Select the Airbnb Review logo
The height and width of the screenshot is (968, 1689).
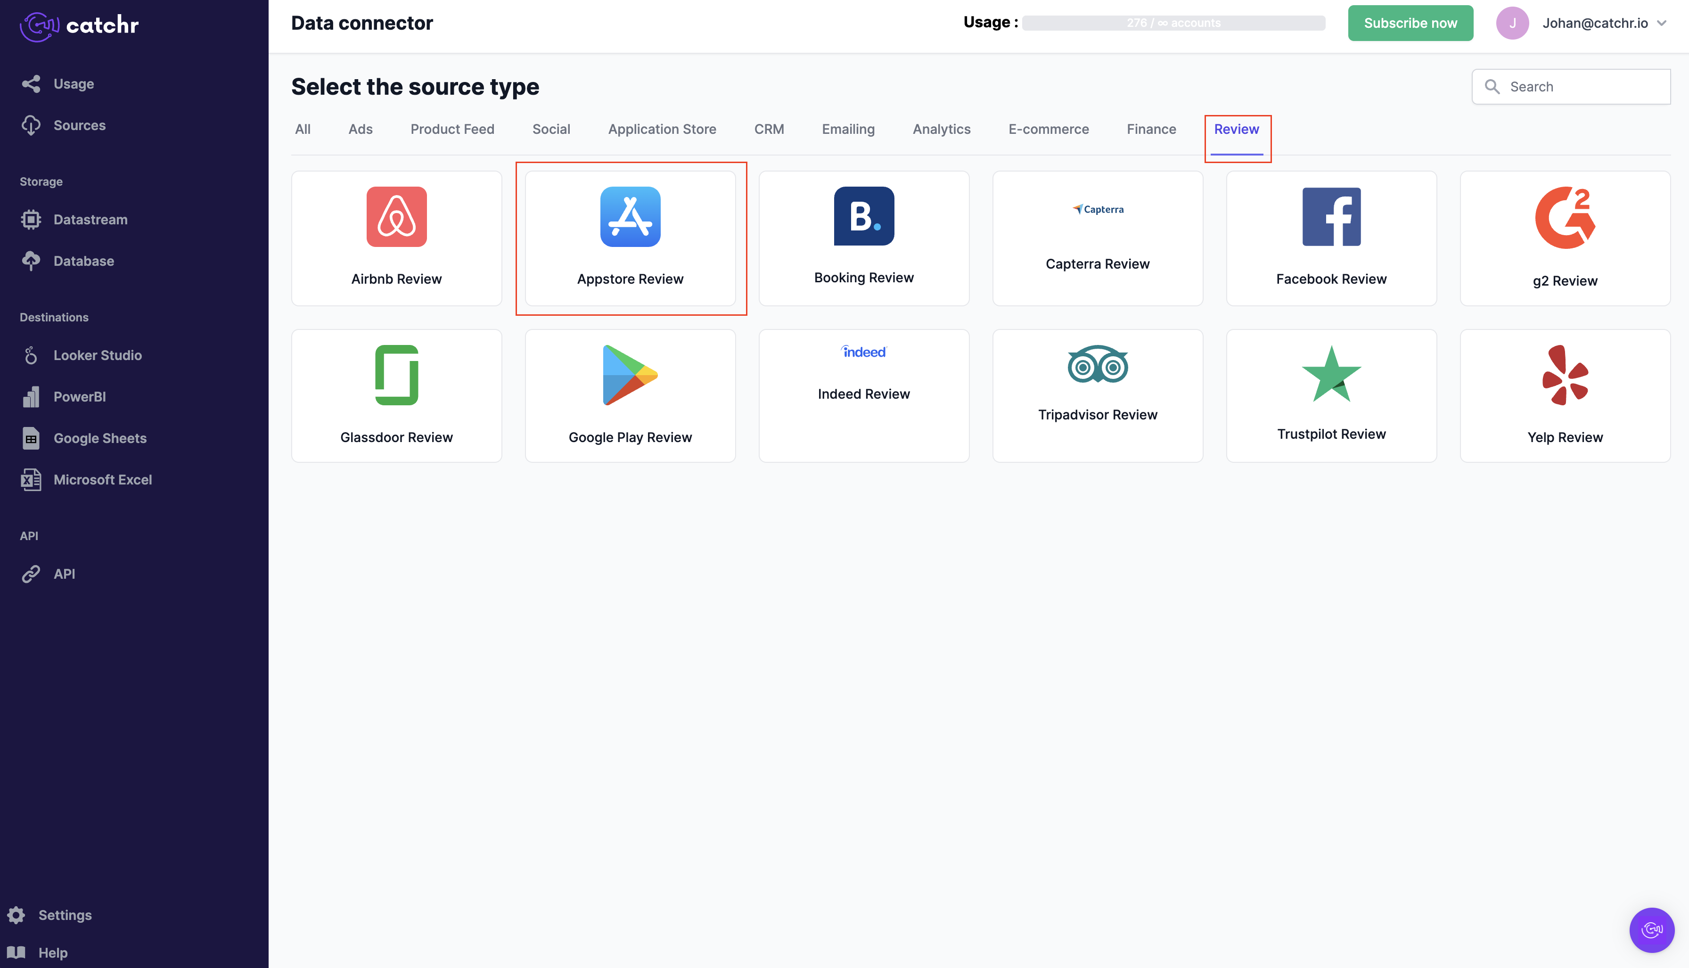point(397,217)
